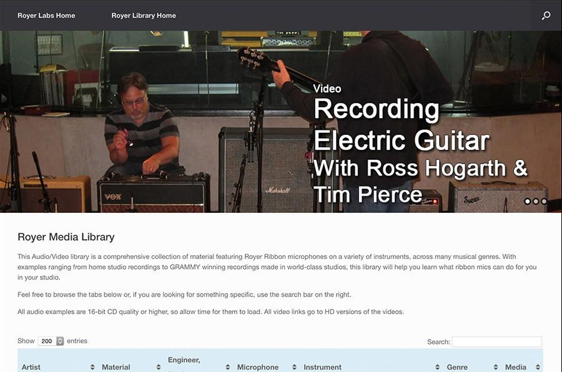This screenshot has height=372, width=562.
Task: Open the Show entries count dropdown
Action: [x=51, y=341]
